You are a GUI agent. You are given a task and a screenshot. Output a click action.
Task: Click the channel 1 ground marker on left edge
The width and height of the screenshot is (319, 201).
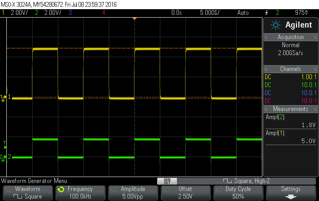click(x=3, y=97)
